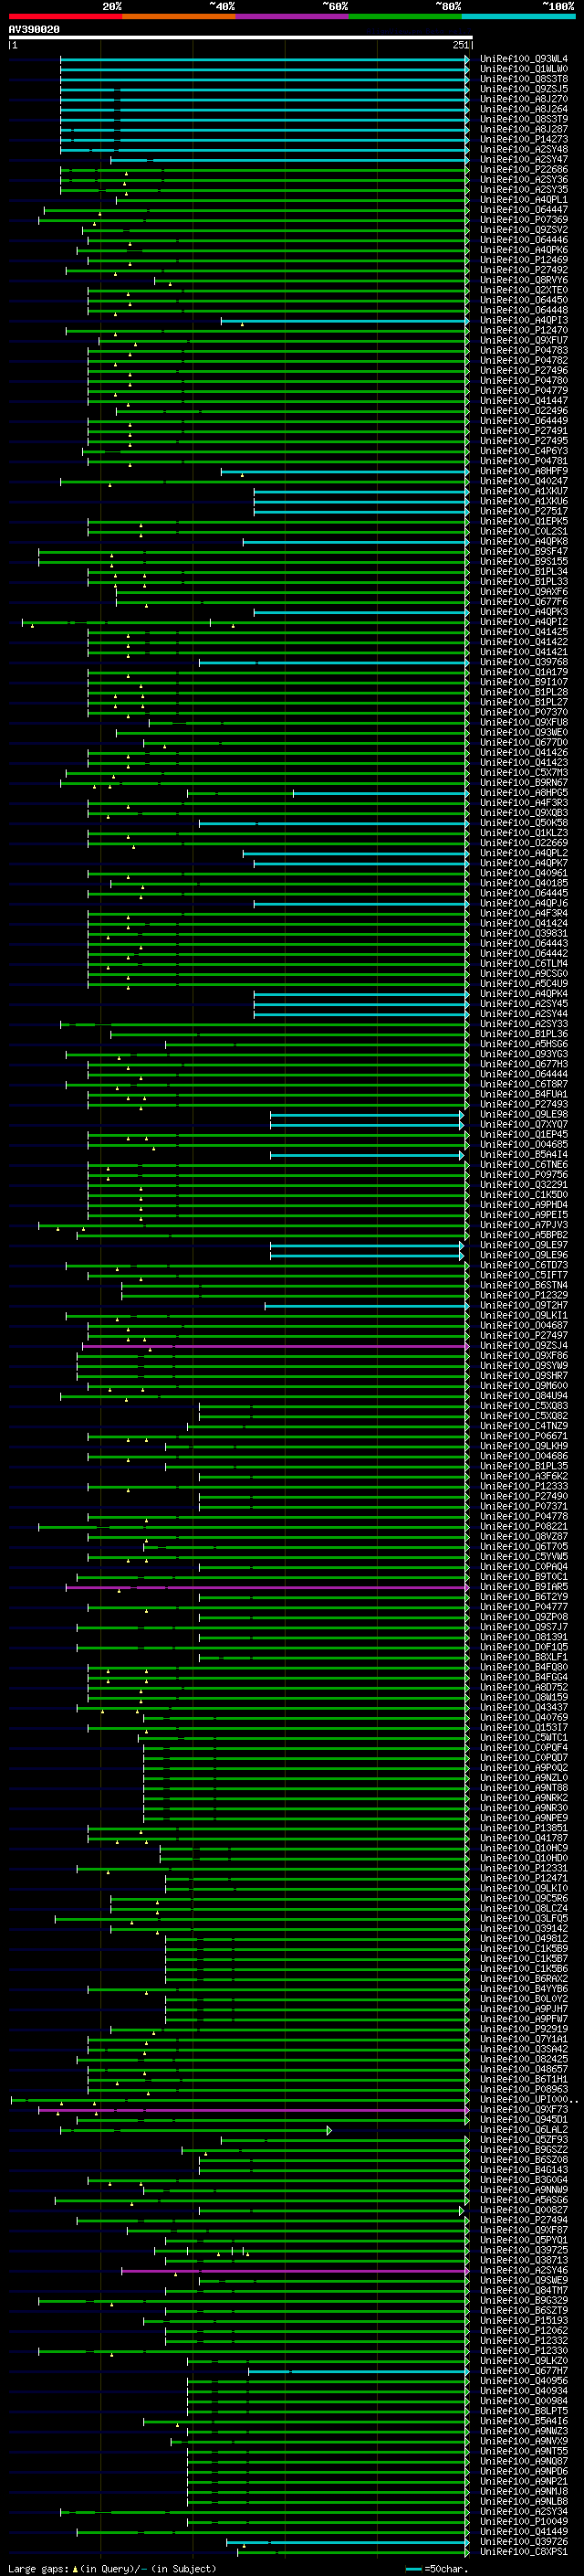The image size is (584, 2576).
Task: Select the UniRef100_P04783 label
Action: pos(524,351)
